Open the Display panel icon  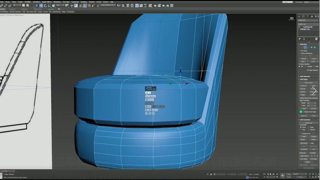point(316,16)
